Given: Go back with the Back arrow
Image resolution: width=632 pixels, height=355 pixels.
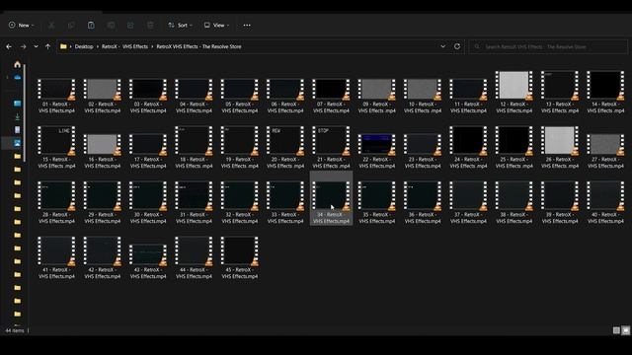Looking at the screenshot, I should tap(9, 46).
